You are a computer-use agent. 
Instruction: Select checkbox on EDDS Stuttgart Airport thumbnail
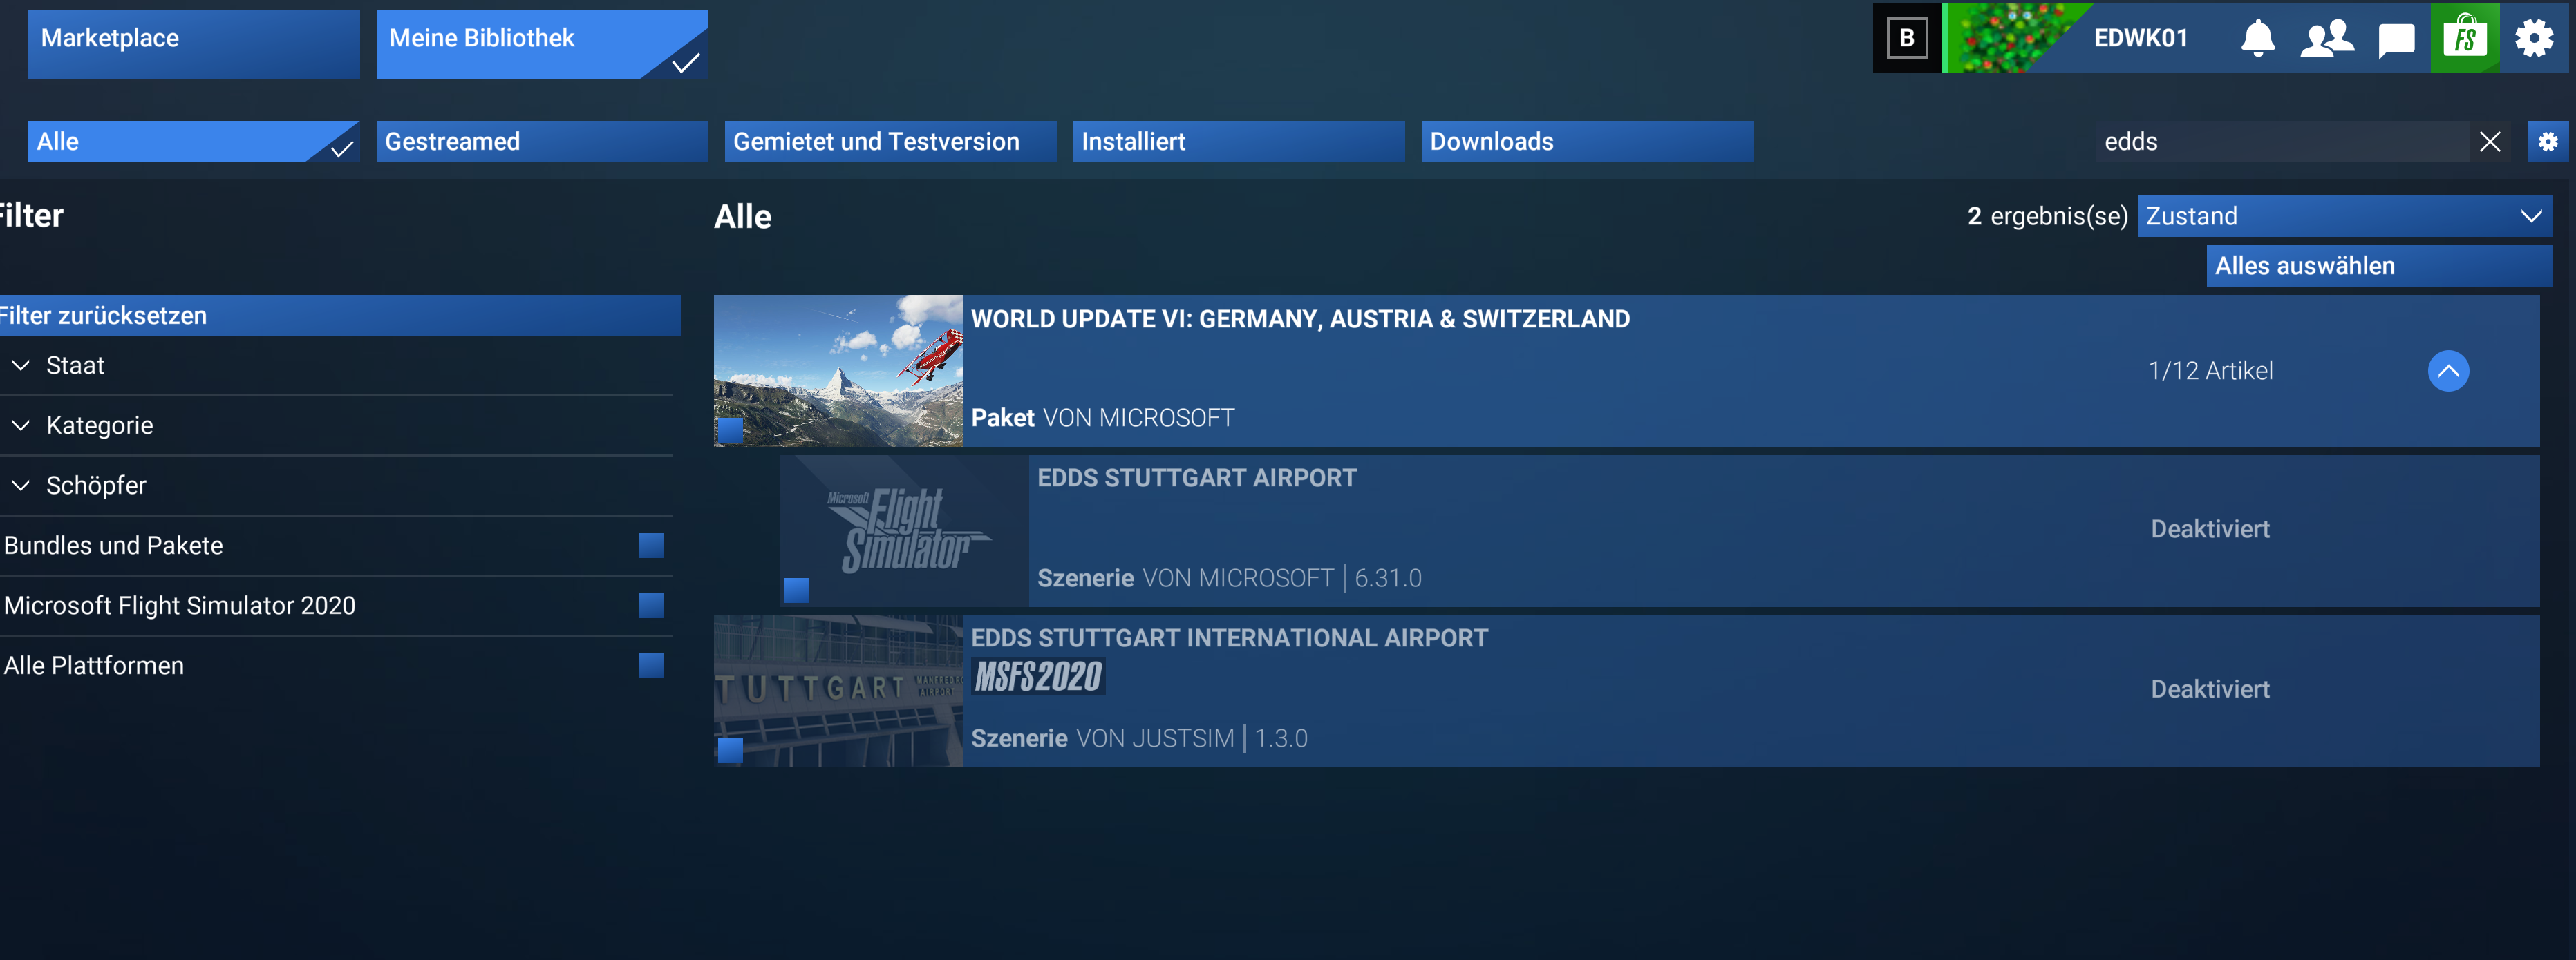click(796, 591)
